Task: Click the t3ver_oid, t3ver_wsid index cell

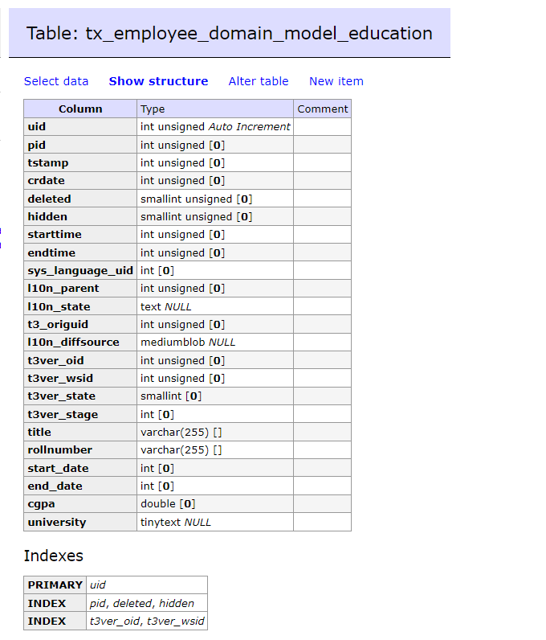Action: [146, 621]
